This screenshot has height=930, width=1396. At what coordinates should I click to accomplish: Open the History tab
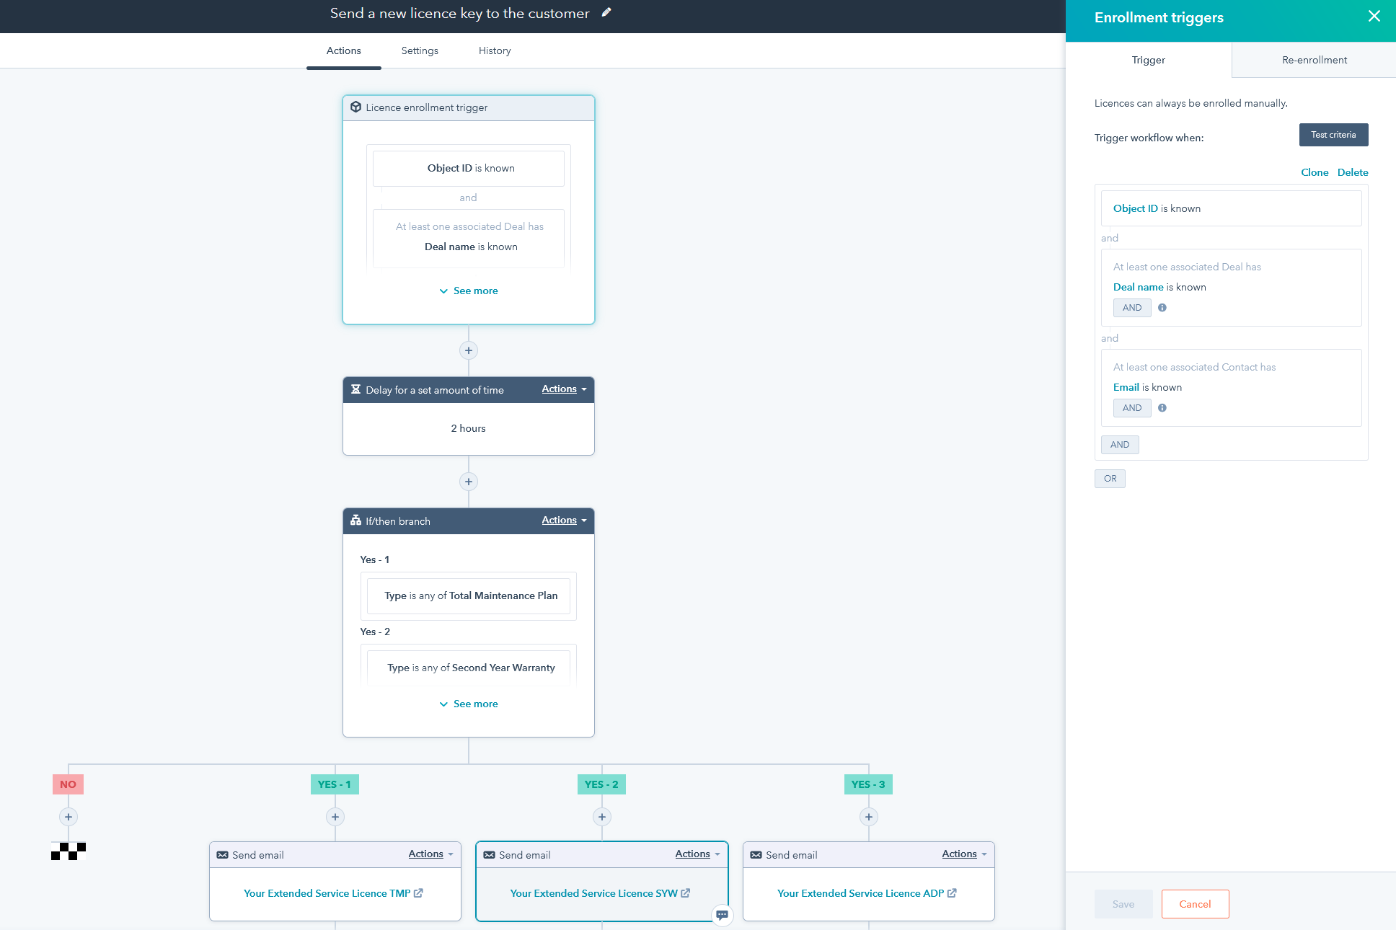[x=495, y=50]
